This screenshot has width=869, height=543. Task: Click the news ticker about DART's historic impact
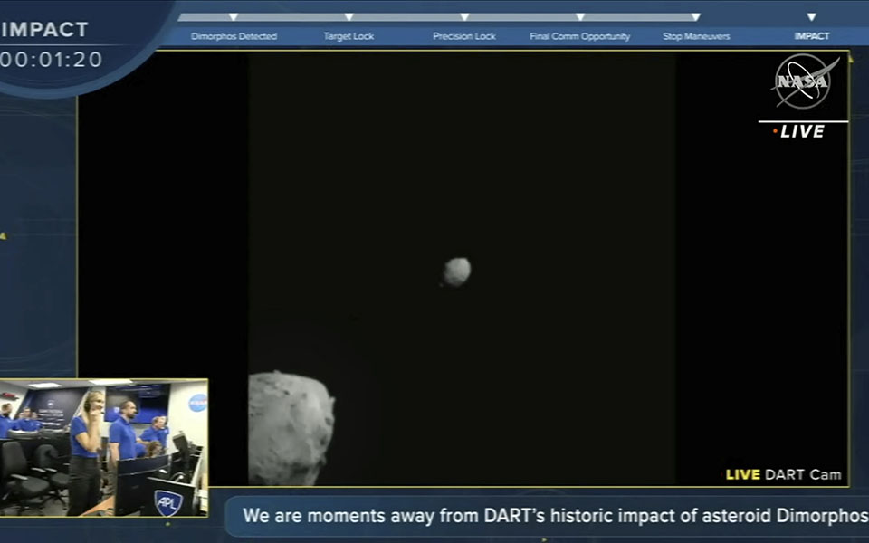click(x=554, y=517)
